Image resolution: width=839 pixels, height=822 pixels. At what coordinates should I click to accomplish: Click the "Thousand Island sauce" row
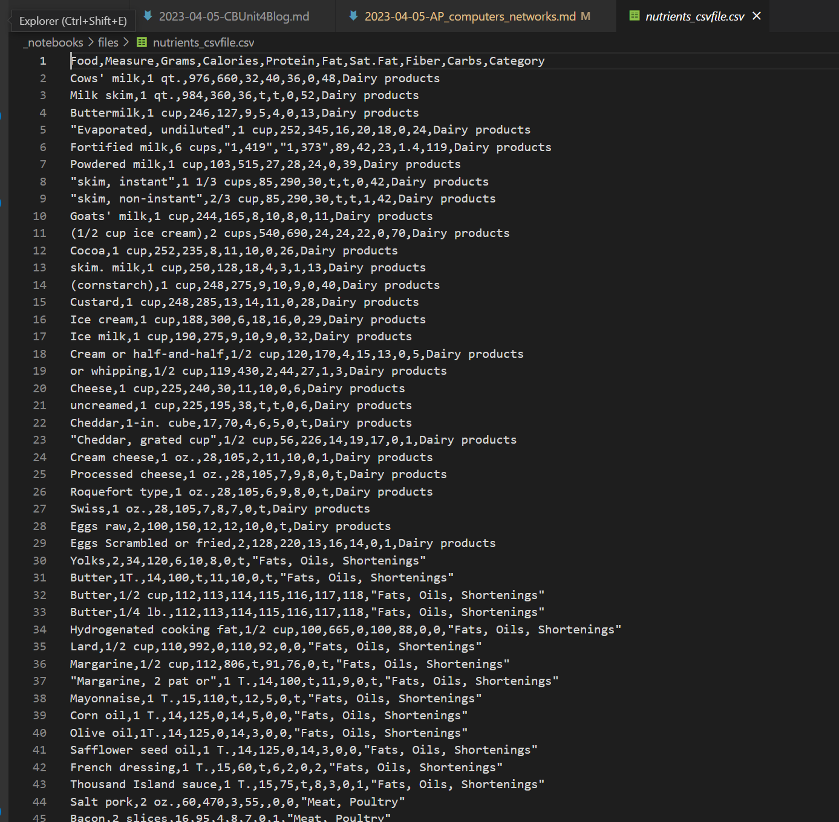coord(307,785)
